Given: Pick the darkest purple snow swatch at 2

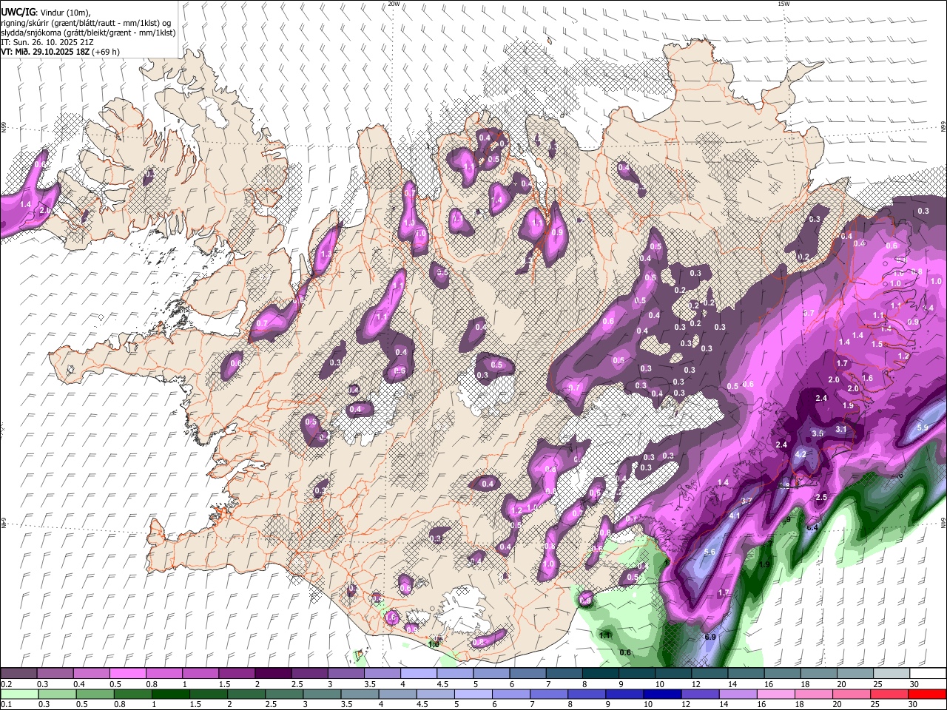Looking at the screenshot, I should [272, 673].
